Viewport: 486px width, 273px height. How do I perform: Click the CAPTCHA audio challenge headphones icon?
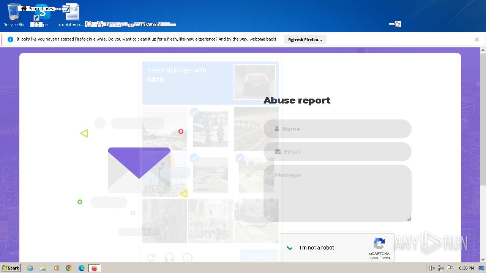(x=169, y=258)
